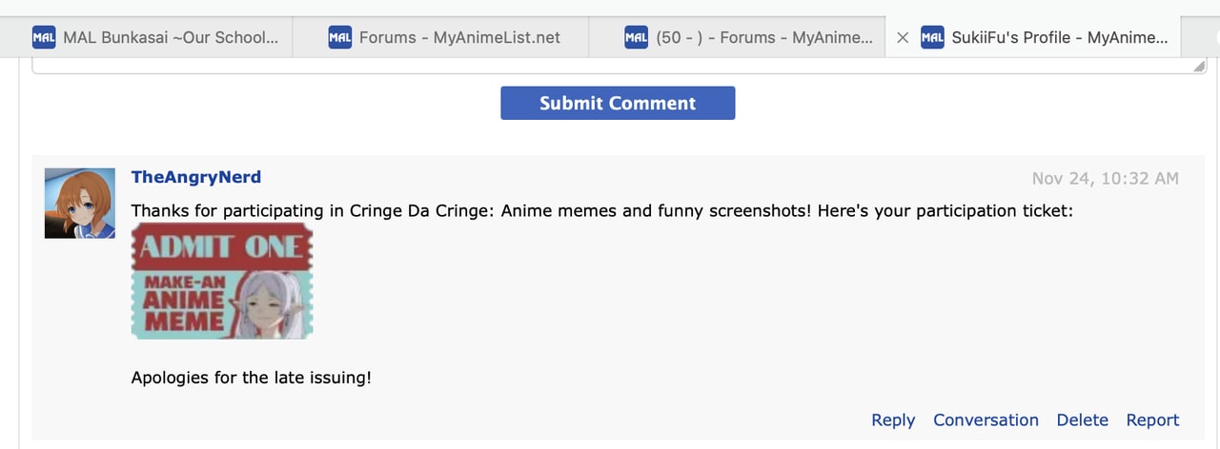Viewport: 1220px width, 449px height.
Task: Reply to TheAngryNerd's comment
Action: [893, 420]
